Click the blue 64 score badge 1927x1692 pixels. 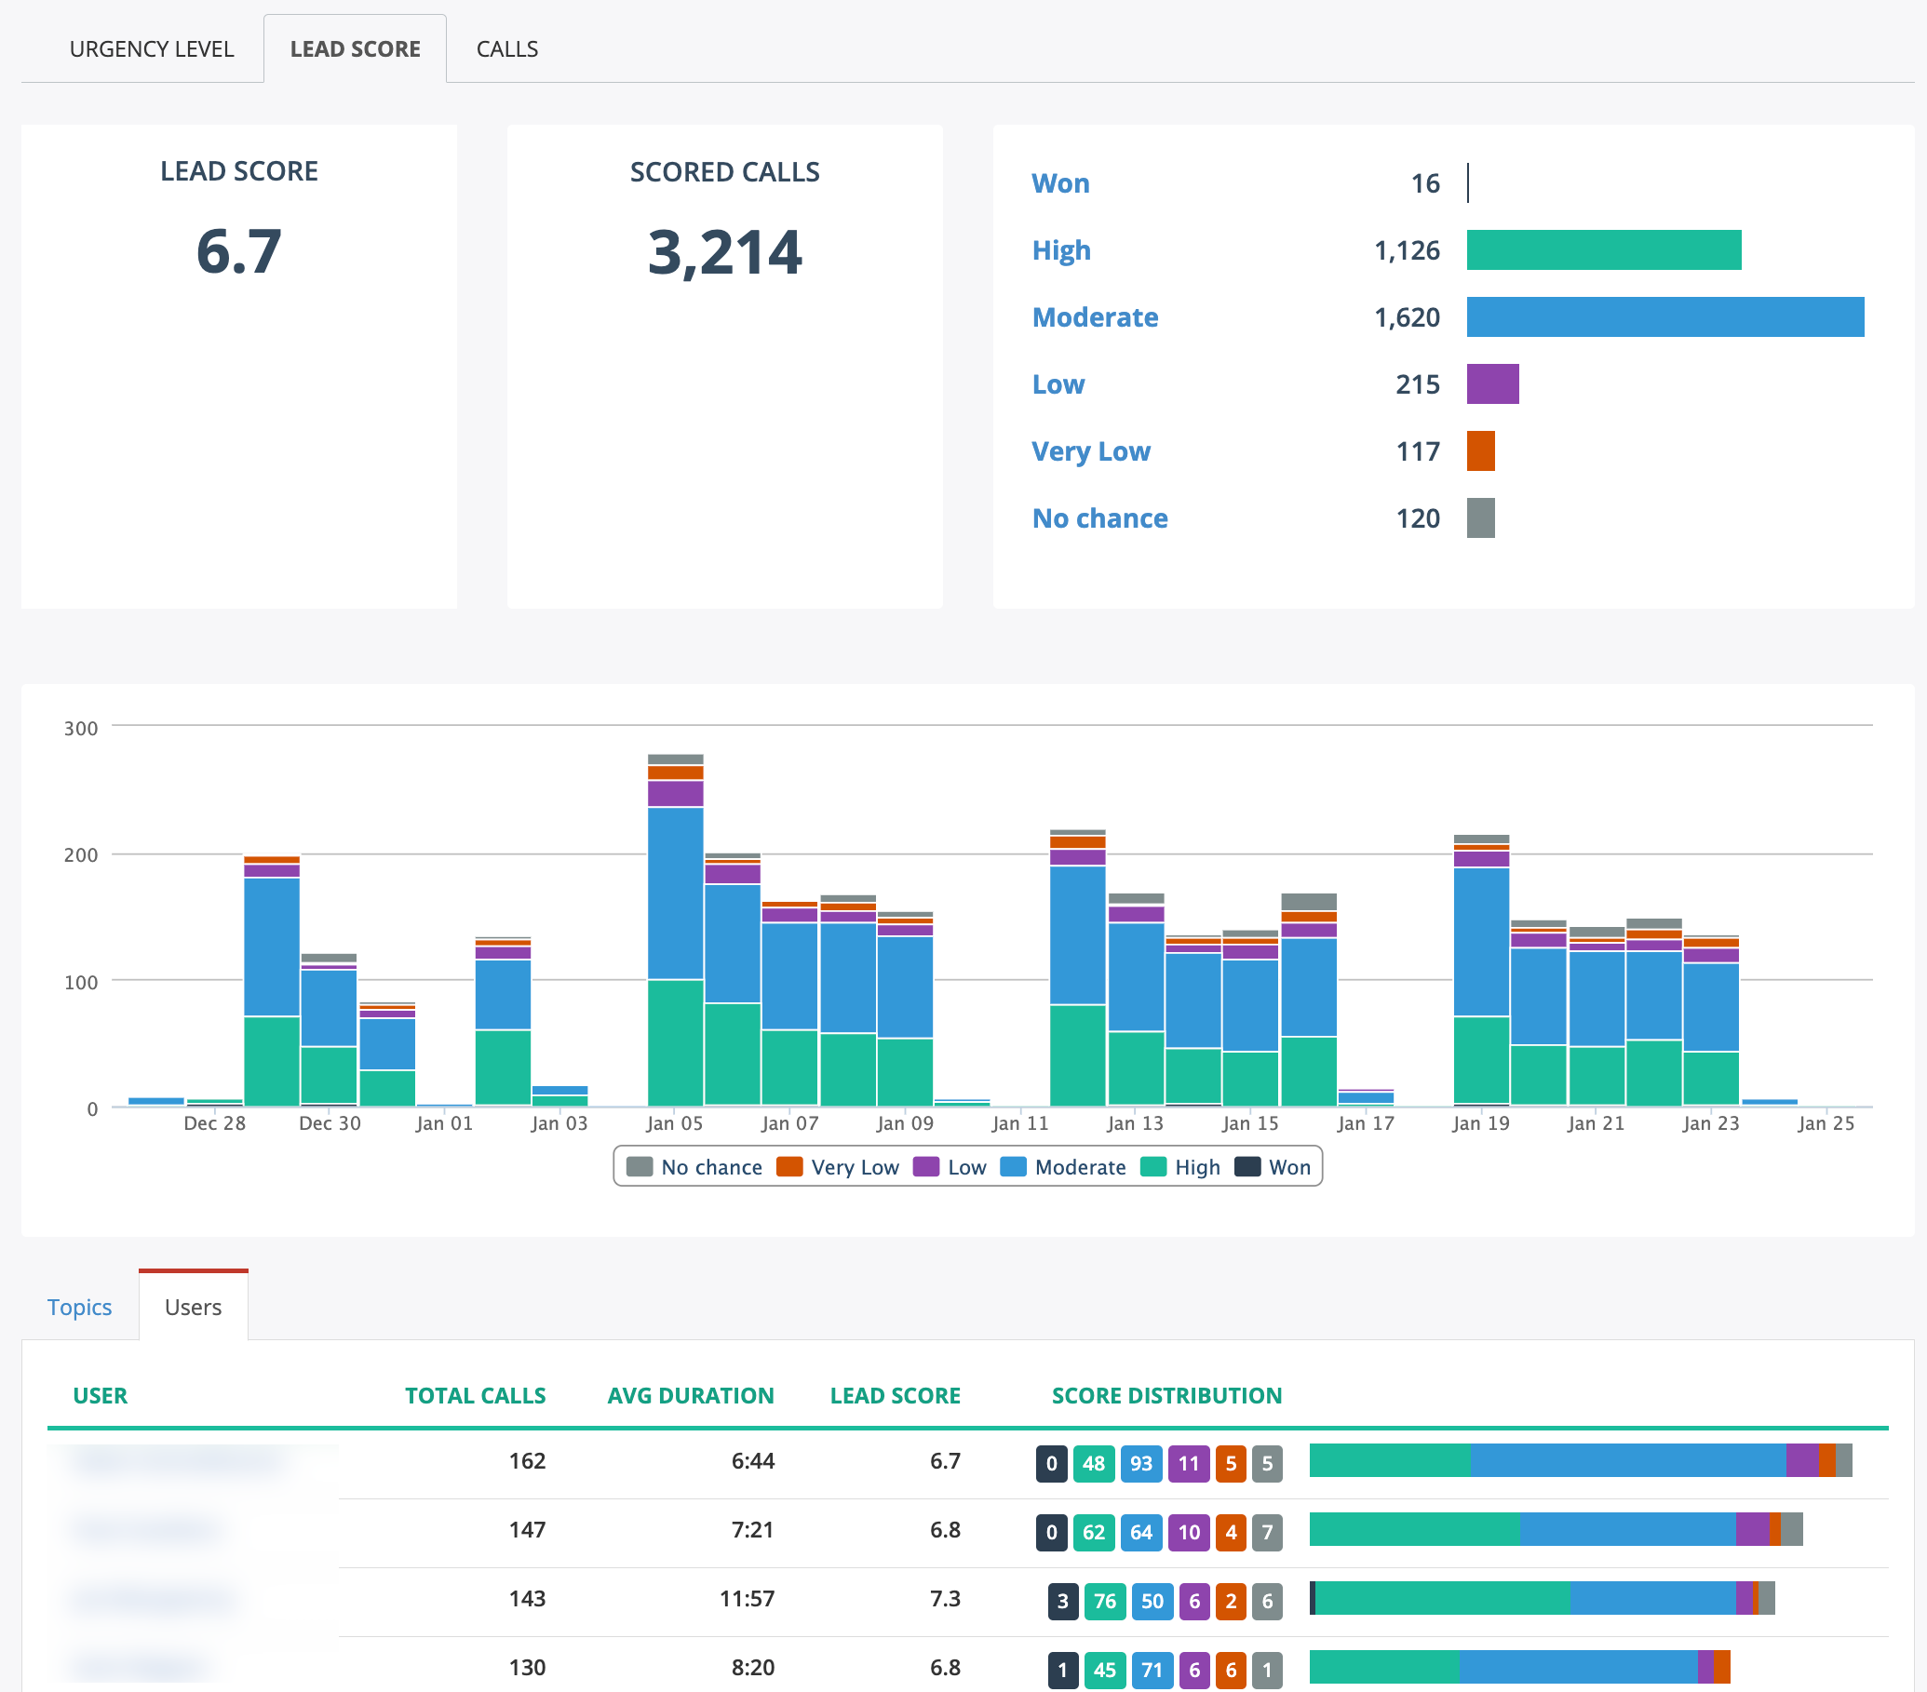[x=1140, y=1532]
